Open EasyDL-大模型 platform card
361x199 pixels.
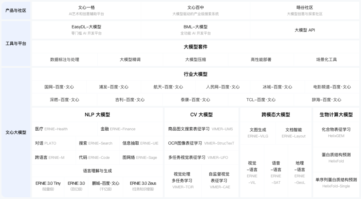point(86,30)
